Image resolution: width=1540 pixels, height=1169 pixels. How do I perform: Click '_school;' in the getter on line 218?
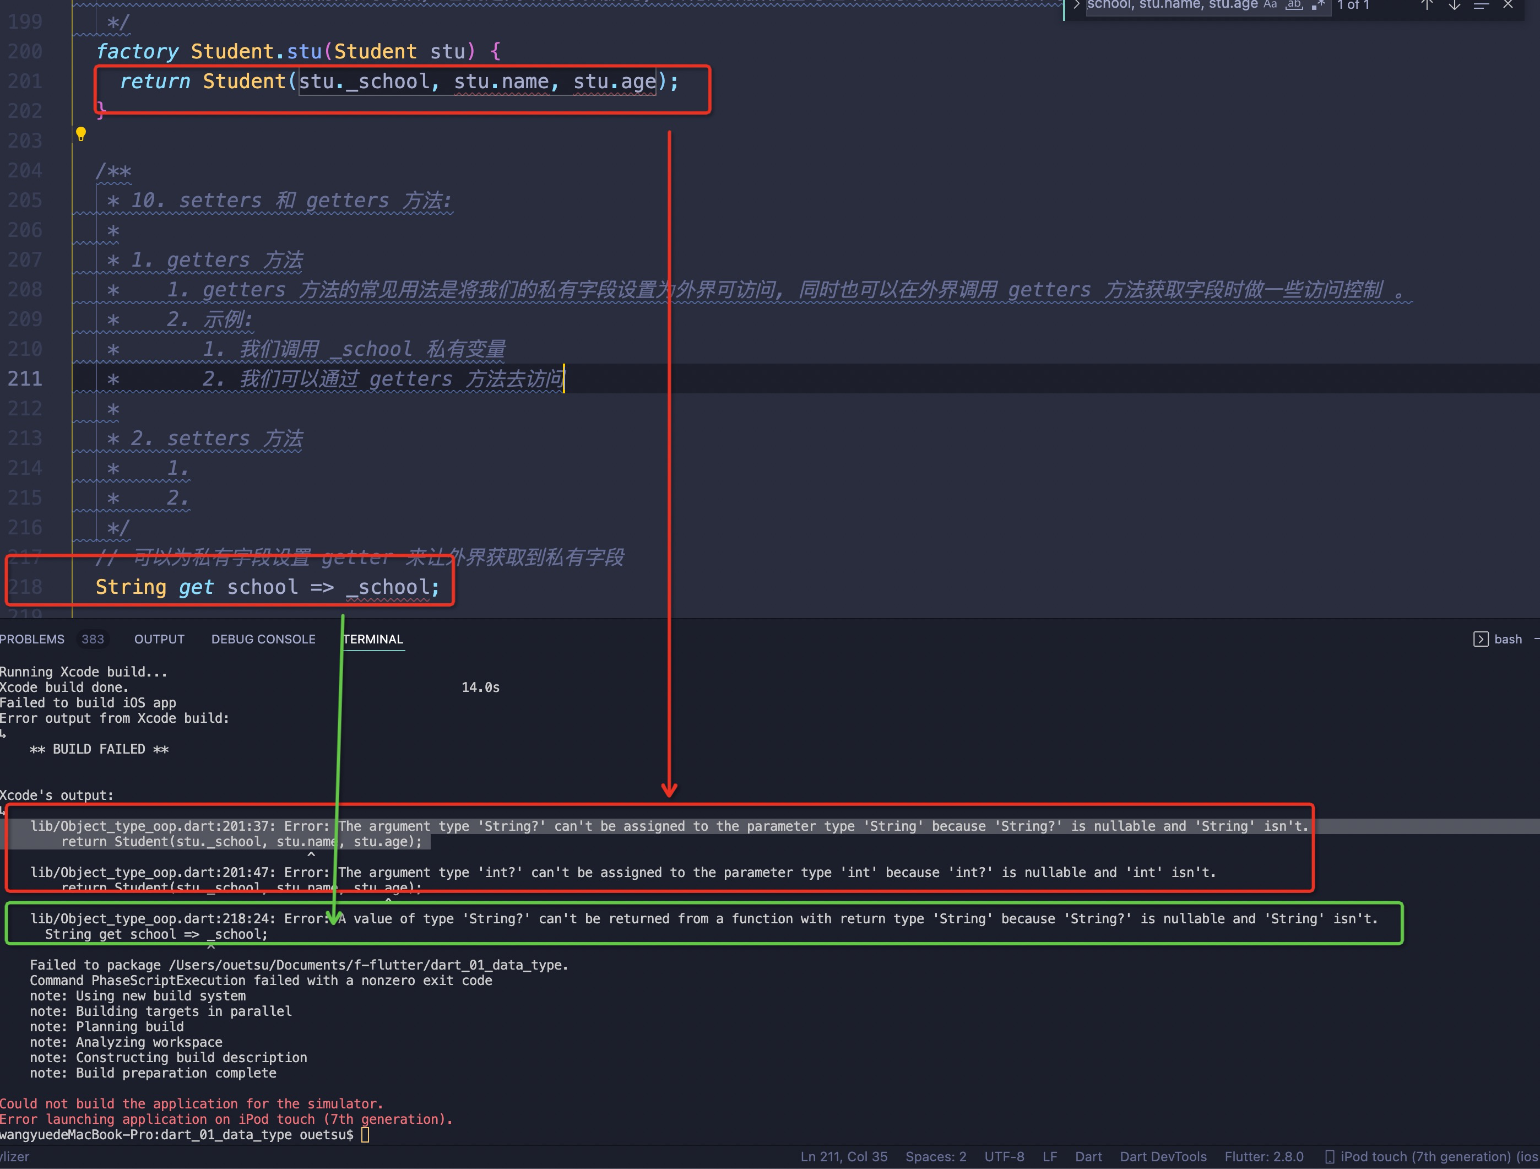(393, 588)
